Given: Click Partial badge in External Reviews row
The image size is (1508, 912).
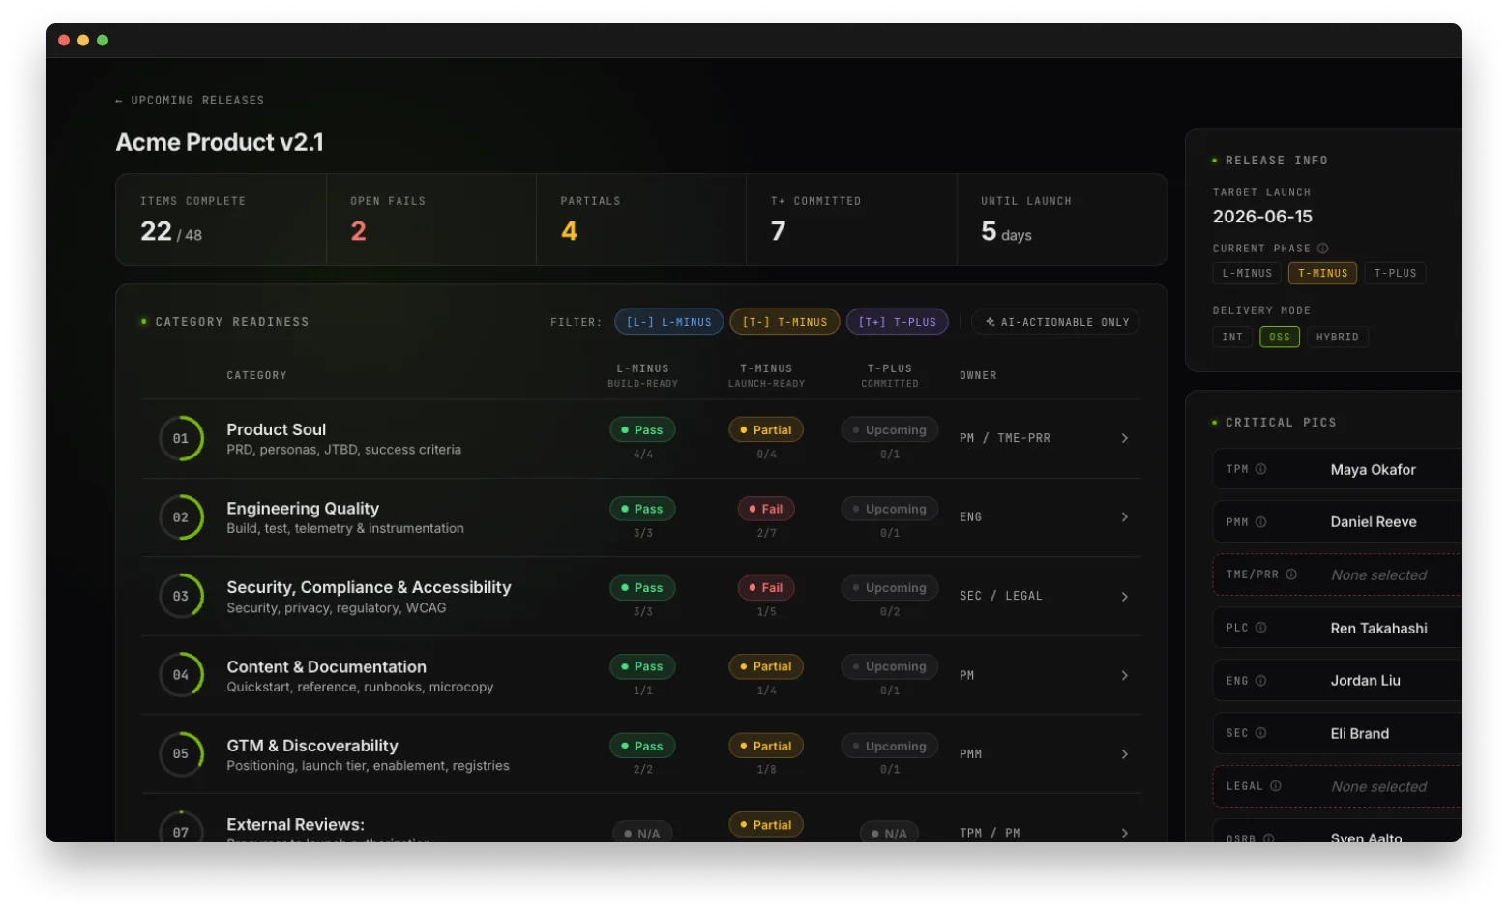Looking at the screenshot, I should [x=766, y=825].
